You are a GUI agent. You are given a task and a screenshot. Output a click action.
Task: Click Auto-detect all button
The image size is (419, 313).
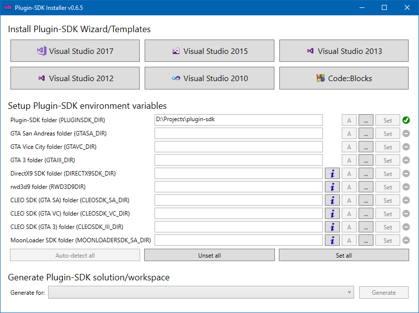click(75, 255)
